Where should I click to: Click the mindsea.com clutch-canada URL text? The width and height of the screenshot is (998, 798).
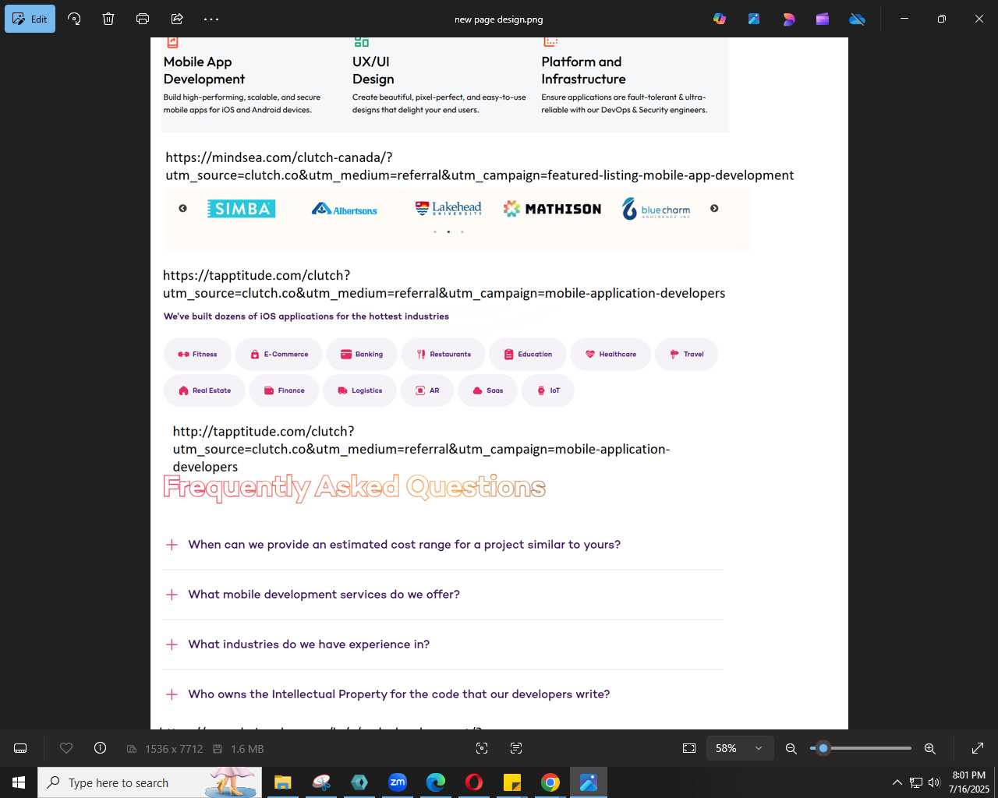pos(480,166)
